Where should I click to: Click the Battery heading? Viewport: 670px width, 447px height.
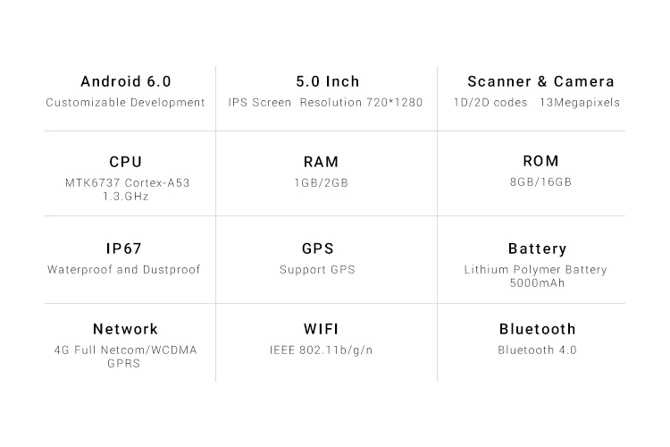(x=537, y=249)
